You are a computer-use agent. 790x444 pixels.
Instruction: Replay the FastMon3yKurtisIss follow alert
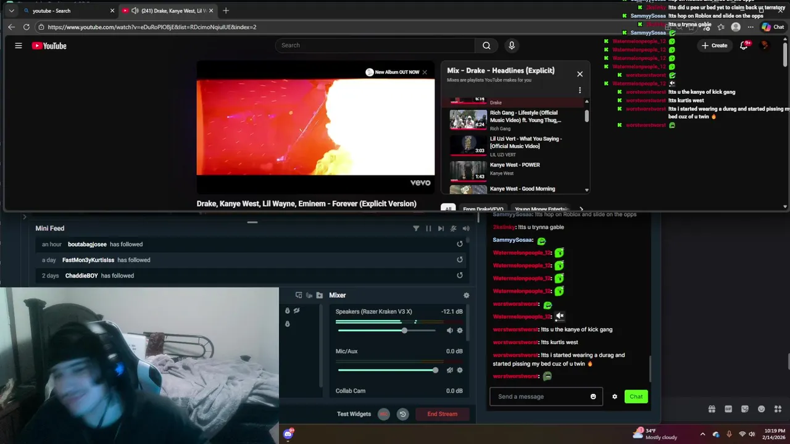460,260
